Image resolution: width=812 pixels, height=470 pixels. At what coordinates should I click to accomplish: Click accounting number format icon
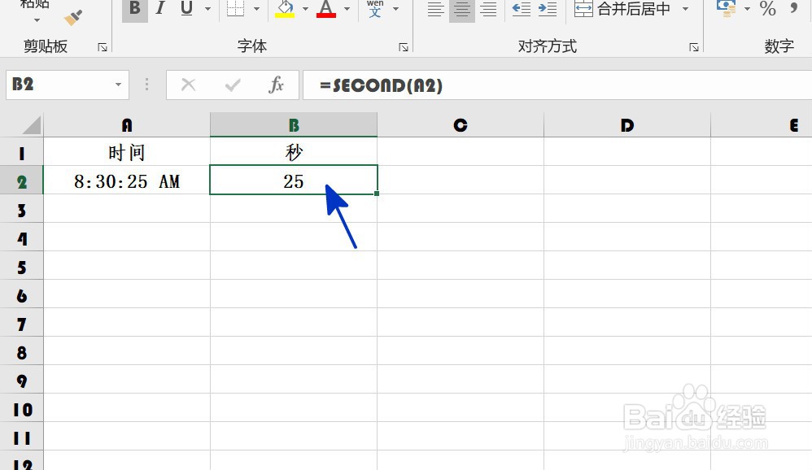(727, 8)
